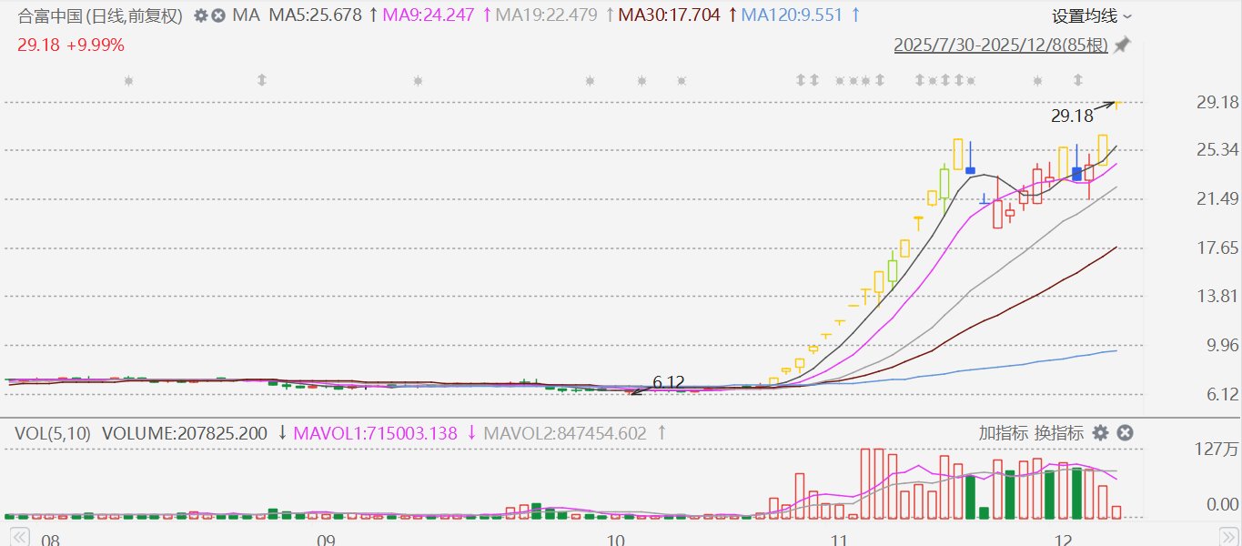Click the latest candlestick at 29.18
Image resolution: width=1242 pixels, height=546 pixels.
[1116, 104]
